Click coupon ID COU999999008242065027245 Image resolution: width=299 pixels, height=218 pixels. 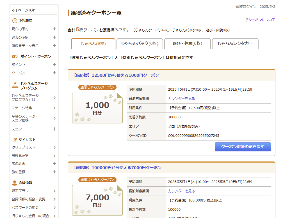pos(193,135)
